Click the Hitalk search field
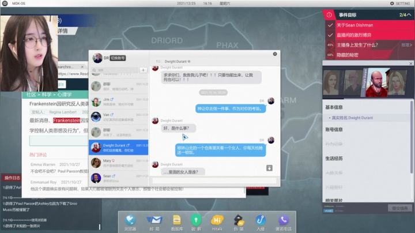This screenshot has height=233, width=415. tap(115, 70)
